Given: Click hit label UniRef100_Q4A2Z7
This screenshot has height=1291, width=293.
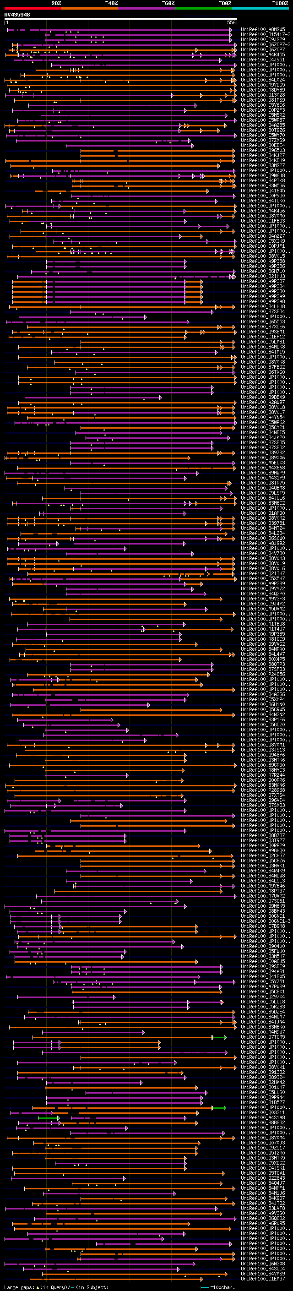Looking at the screenshot, I should click(x=263, y=236).
